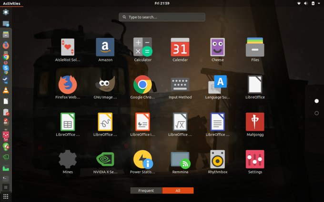Click the Activities button
The image size is (324, 202).
11,3
